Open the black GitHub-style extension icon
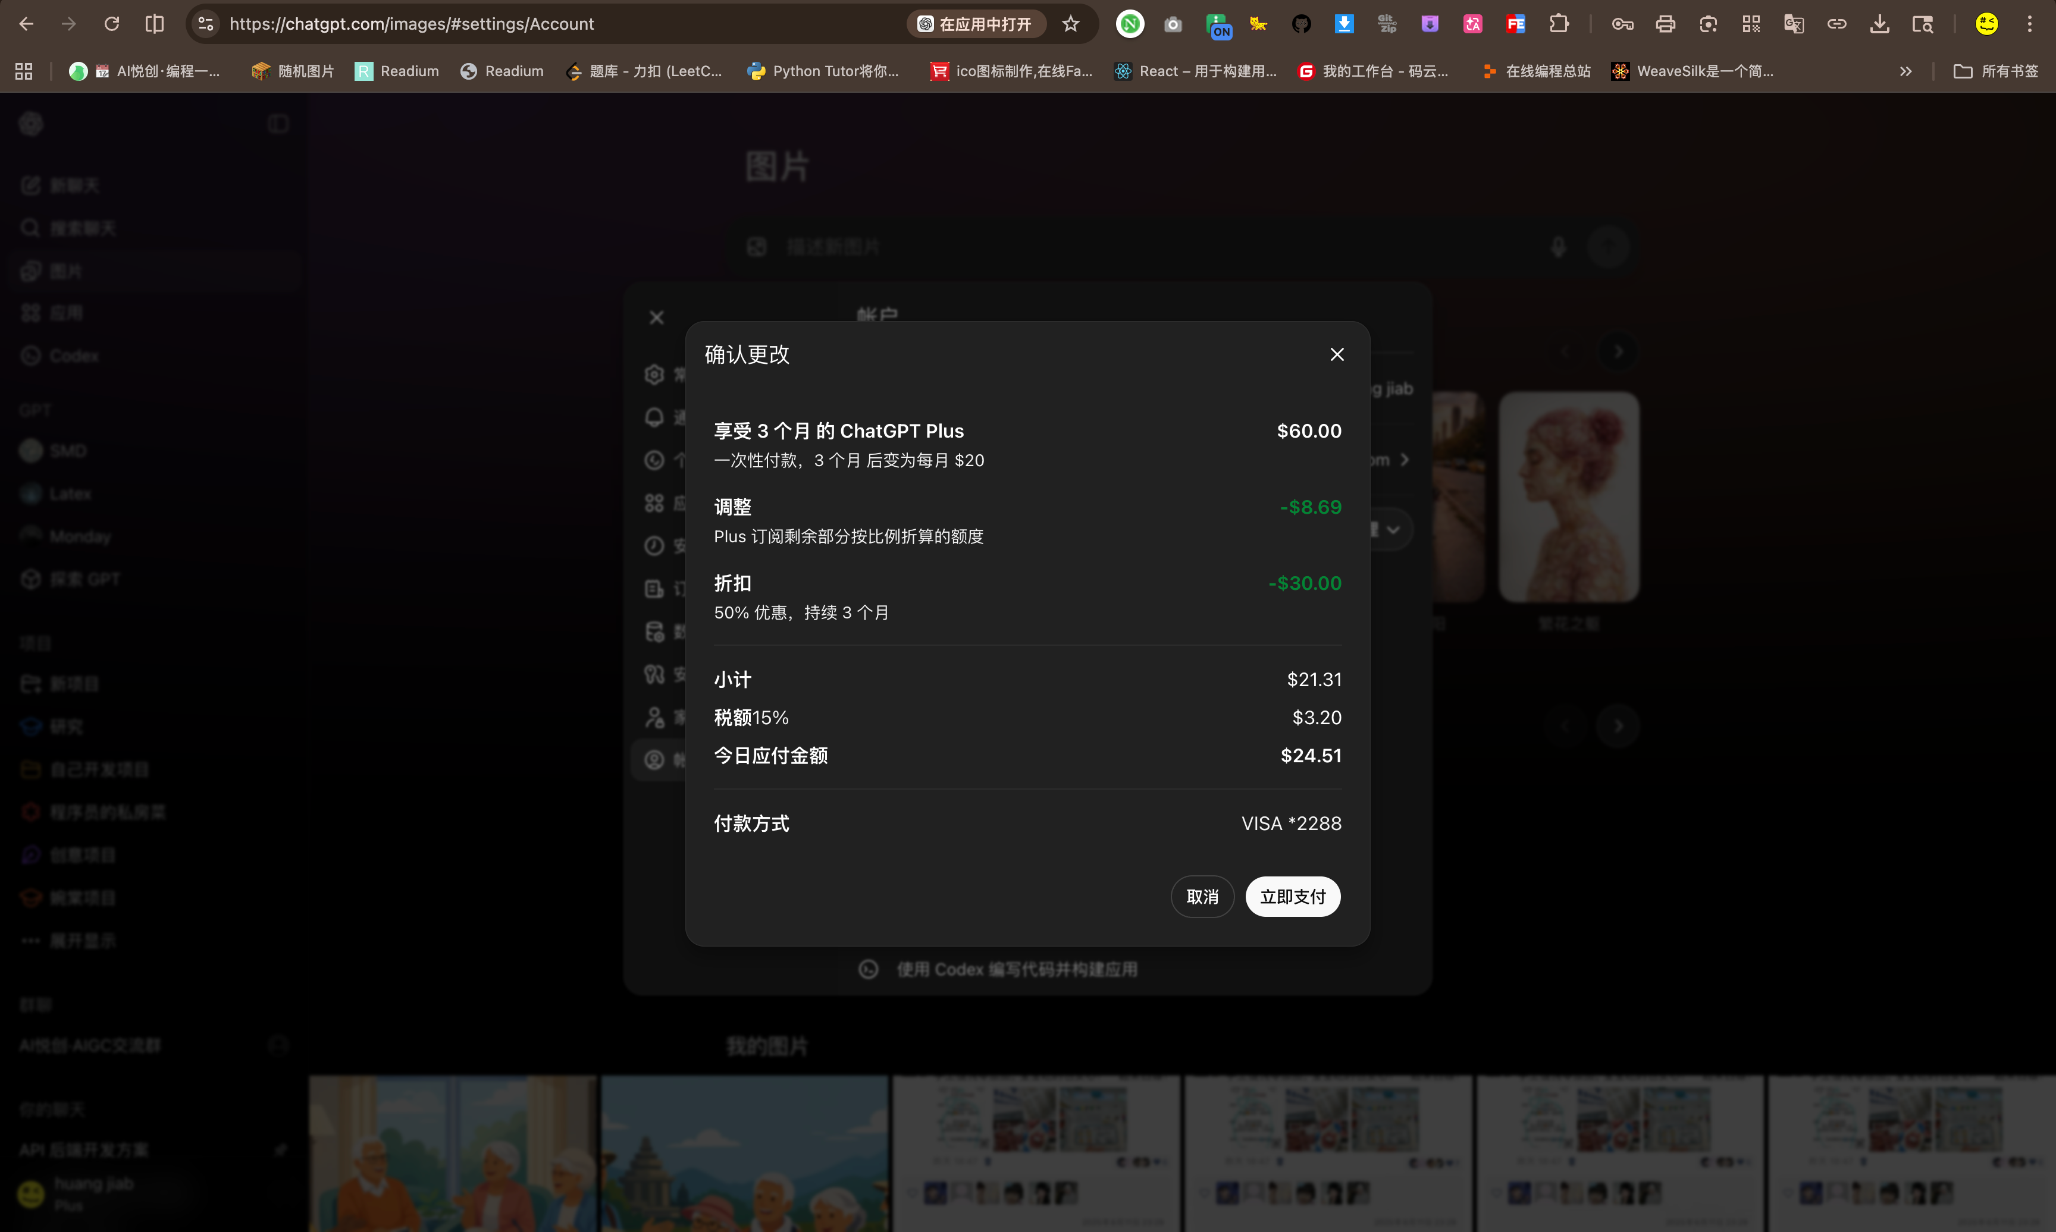 tap(1301, 24)
